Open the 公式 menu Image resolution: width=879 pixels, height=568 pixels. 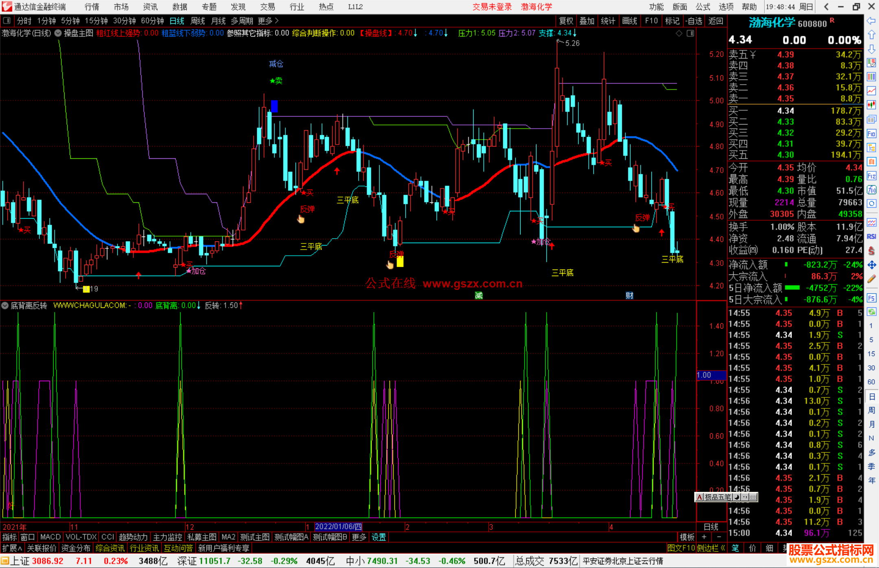click(703, 7)
